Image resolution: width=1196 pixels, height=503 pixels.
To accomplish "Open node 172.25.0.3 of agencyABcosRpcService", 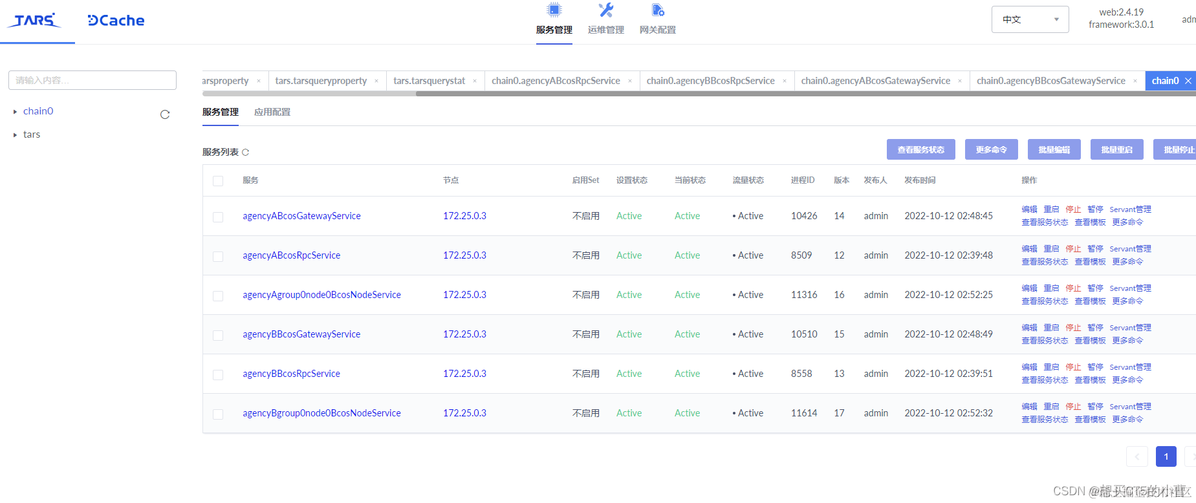I will [x=464, y=255].
